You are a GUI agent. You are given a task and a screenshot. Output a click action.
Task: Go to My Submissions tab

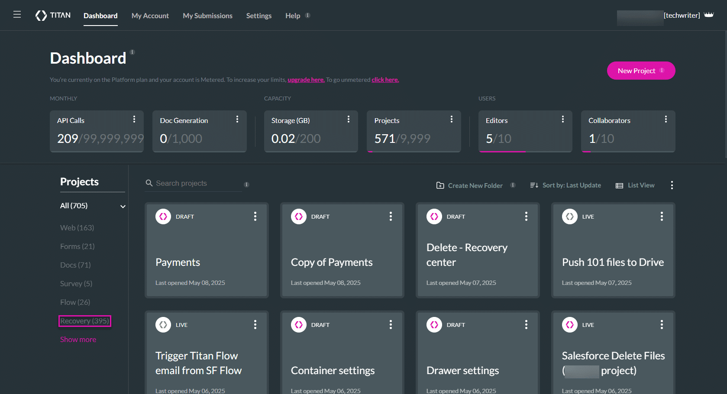click(x=207, y=16)
